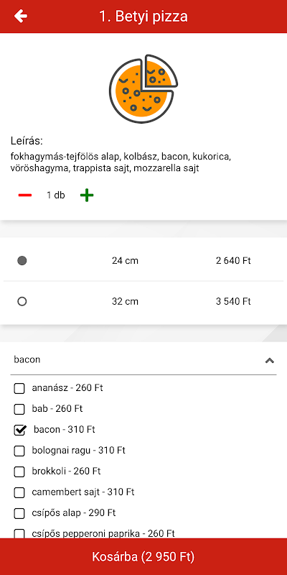Tap the pizza illustration image
Viewport: 287px width, 575px height.
[x=143, y=88]
